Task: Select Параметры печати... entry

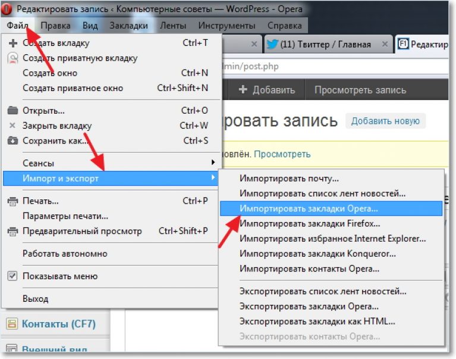Action: (x=110, y=216)
